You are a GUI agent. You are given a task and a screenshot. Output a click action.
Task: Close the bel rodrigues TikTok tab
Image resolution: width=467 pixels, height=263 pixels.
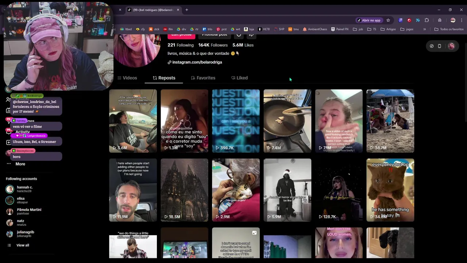click(178, 10)
